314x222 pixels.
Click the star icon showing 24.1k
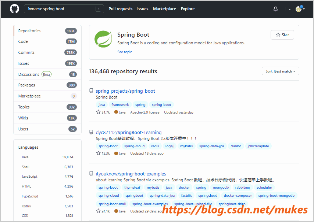98,211
